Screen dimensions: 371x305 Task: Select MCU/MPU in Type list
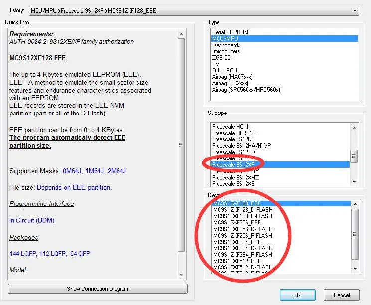point(284,38)
